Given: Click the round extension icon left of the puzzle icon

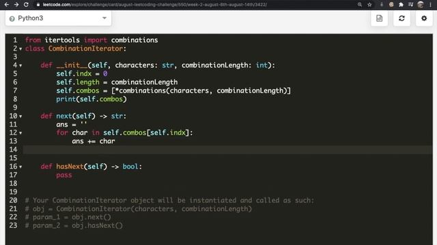Looking at the screenshot, I should click(x=391, y=5).
